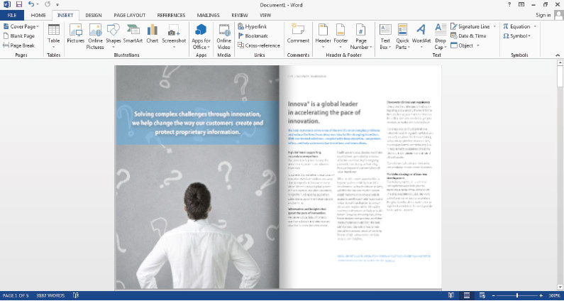Screen dimensions: 564x301
Task: Expand the Object dropdown arrow
Action: (478, 45)
